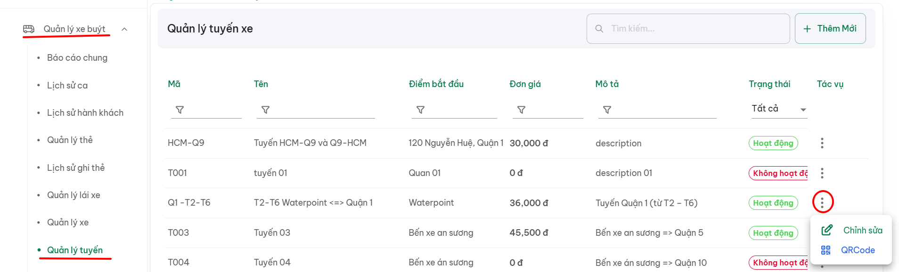Screen dimensions: 899x272
Task: Click the filter icon under Mã column
Action: tap(180, 110)
